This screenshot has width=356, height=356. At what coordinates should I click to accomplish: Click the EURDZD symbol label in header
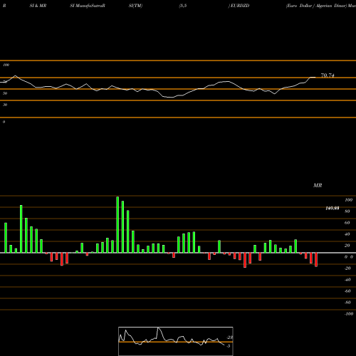click(240, 6)
